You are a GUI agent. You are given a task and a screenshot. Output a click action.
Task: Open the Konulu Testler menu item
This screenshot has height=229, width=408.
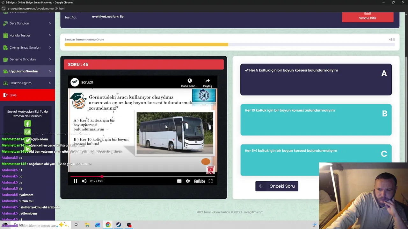click(27, 35)
